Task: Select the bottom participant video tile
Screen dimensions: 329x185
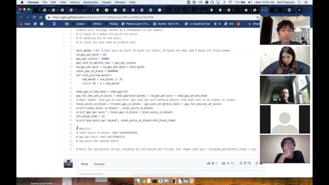Action: point(285,149)
